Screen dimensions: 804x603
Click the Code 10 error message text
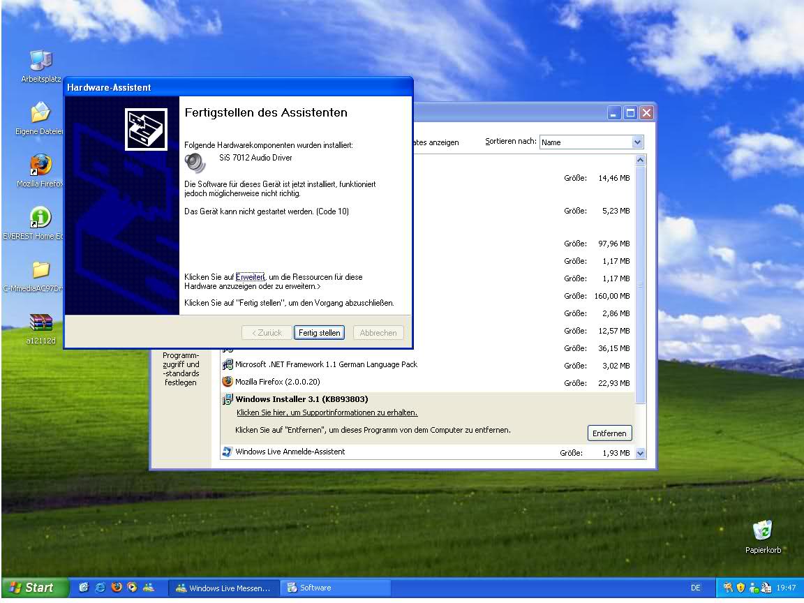pyautogui.click(x=267, y=211)
